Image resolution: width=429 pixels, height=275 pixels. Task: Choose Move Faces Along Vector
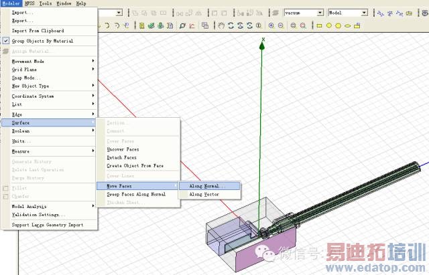coord(210,195)
